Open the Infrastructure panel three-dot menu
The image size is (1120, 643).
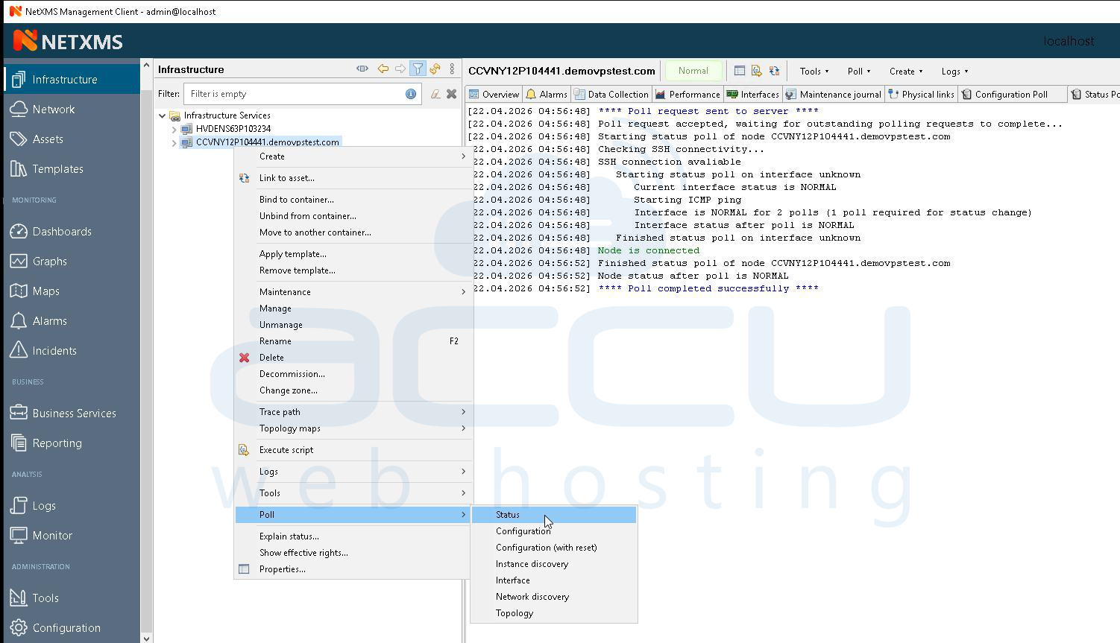tap(452, 69)
